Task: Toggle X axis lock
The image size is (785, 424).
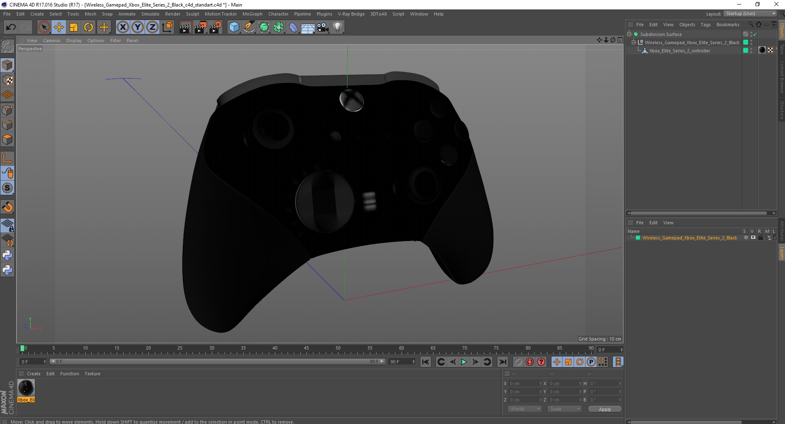Action: [x=123, y=27]
